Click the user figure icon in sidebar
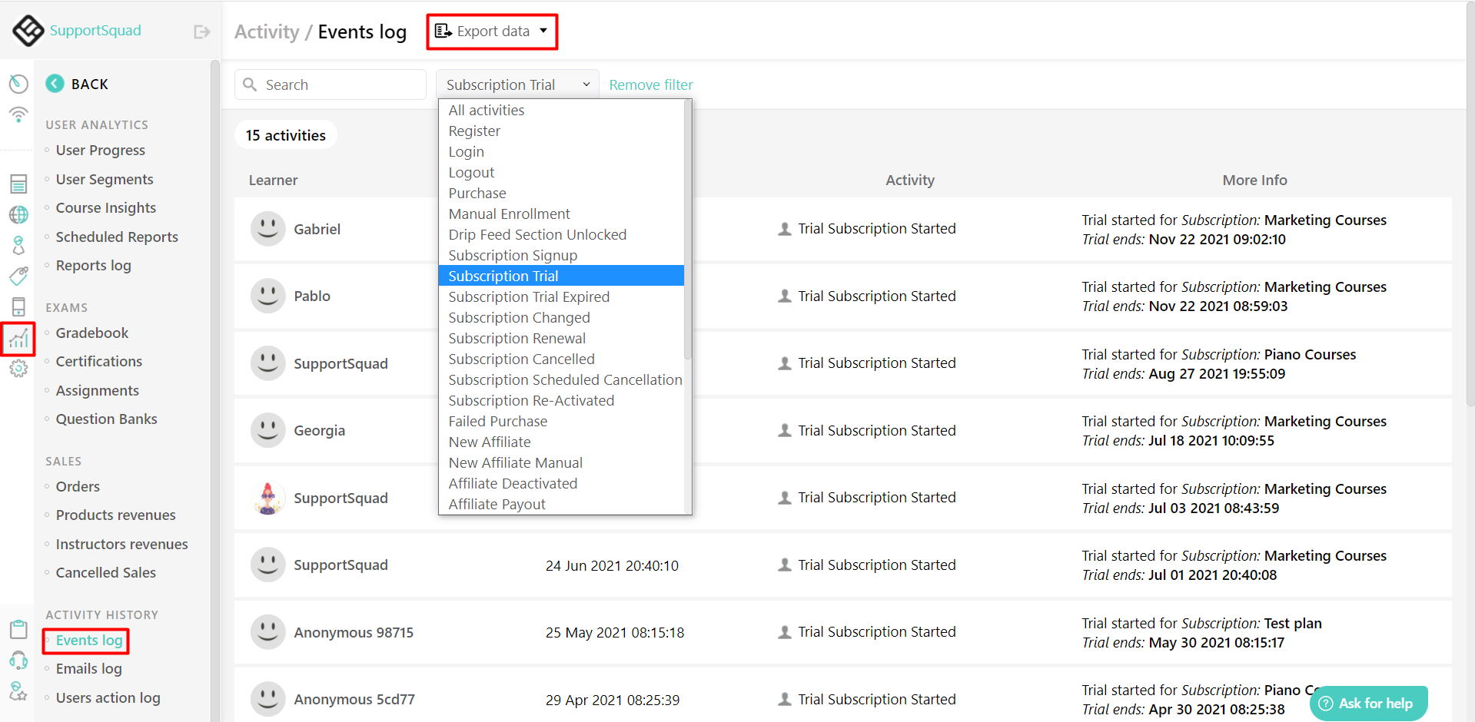 tap(18, 245)
